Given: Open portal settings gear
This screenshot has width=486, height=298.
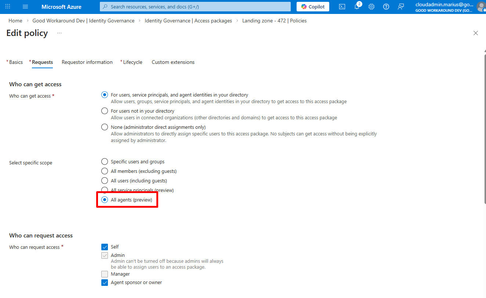Looking at the screenshot, I should coord(371,7).
